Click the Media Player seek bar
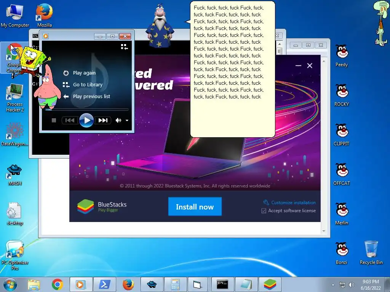390x292 pixels. [x=87, y=109]
